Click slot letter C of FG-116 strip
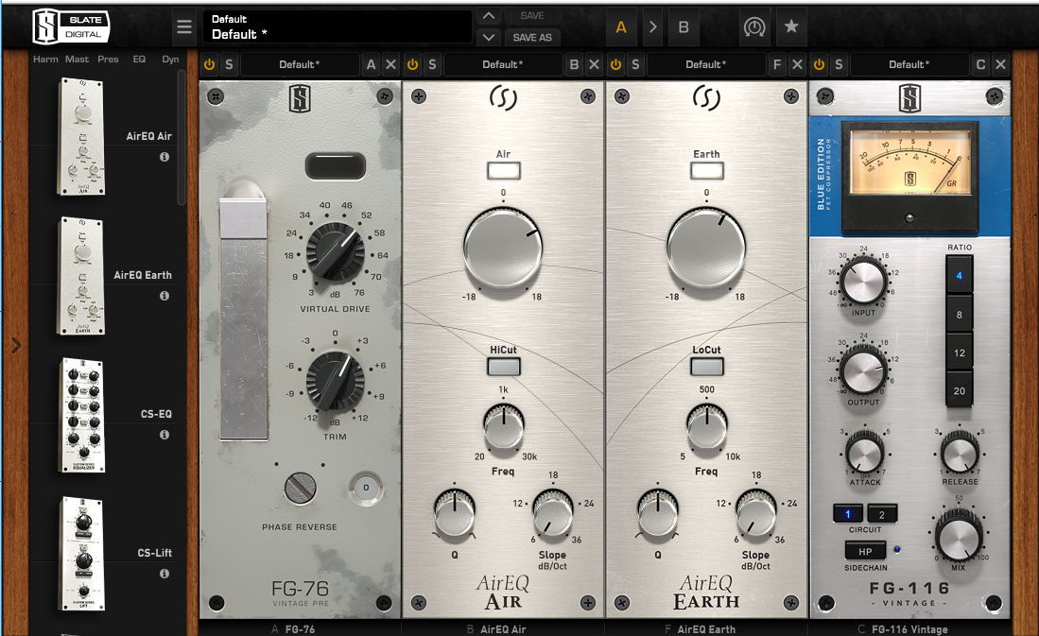The width and height of the screenshot is (1039, 636). coord(980,64)
